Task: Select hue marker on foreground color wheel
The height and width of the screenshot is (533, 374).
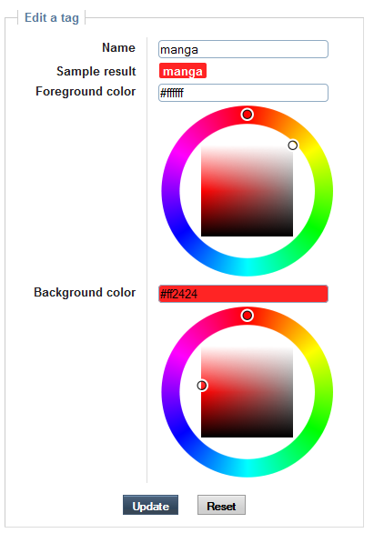Action: click(248, 115)
